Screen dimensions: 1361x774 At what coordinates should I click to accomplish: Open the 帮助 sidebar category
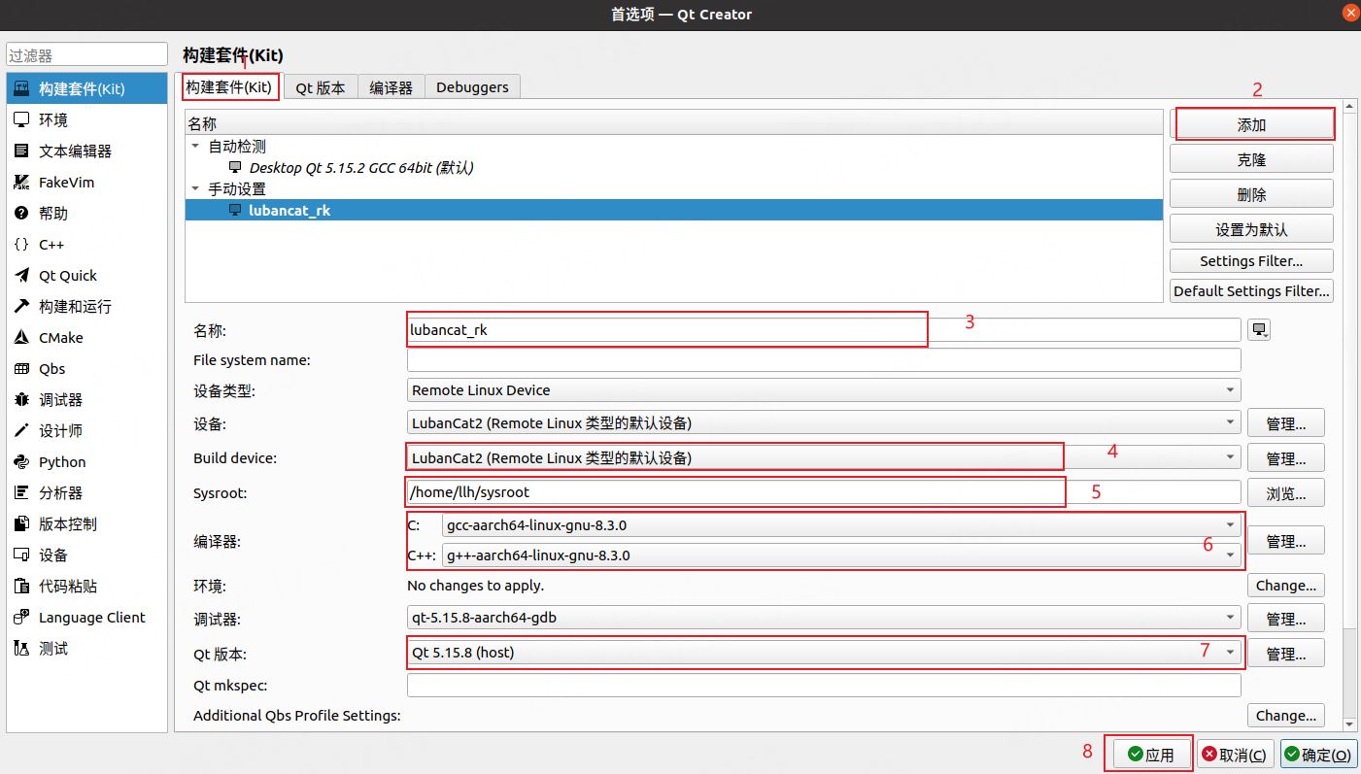(86, 214)
